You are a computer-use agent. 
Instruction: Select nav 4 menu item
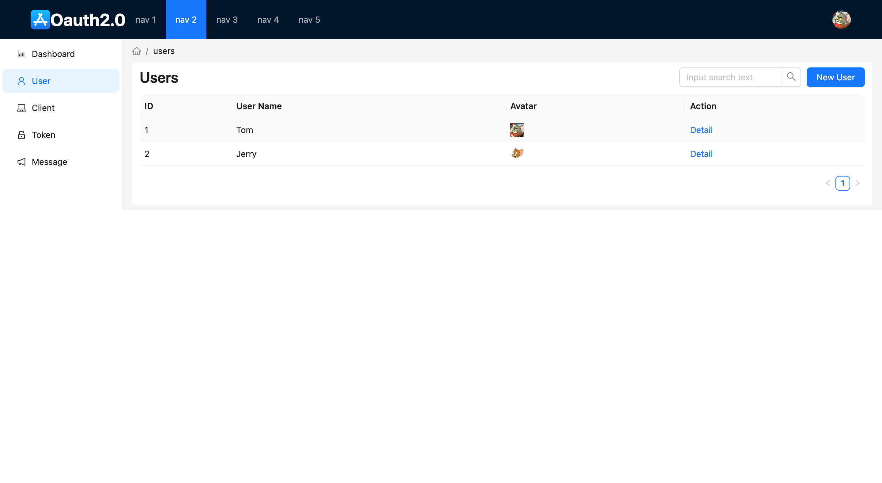(x=268, y=20)
